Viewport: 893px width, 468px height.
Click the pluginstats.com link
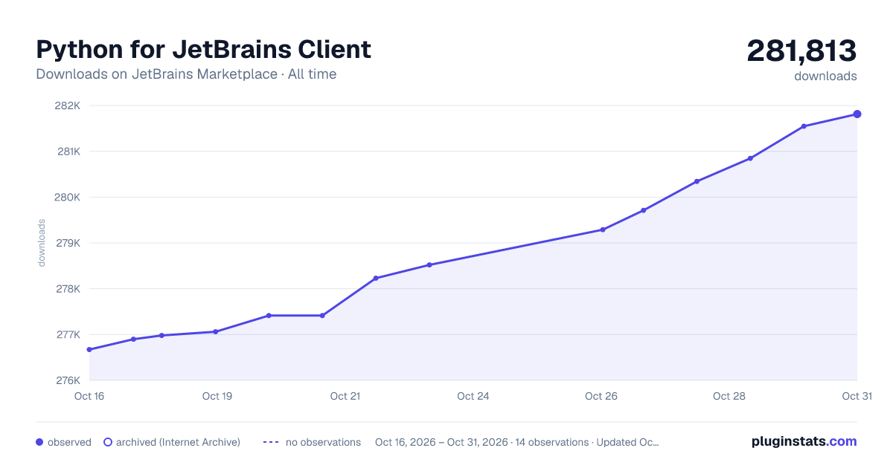[x=804, y=441]
